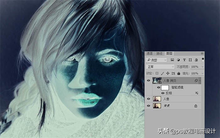The image size is (220, 138).
Task: Click the adjustment layer filter icon
Action: coord(178,60)
